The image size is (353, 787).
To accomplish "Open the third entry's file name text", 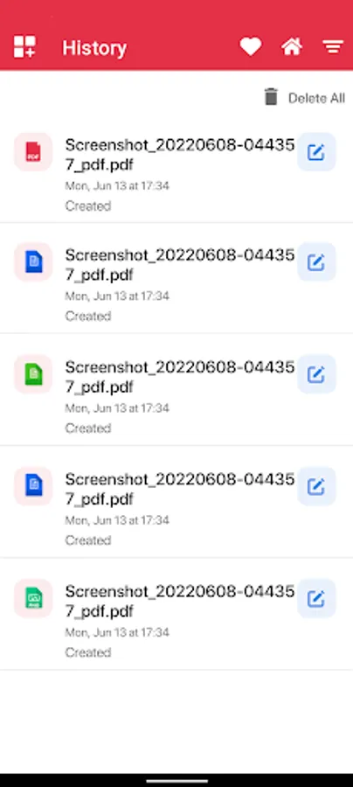I will pos(179,377).
